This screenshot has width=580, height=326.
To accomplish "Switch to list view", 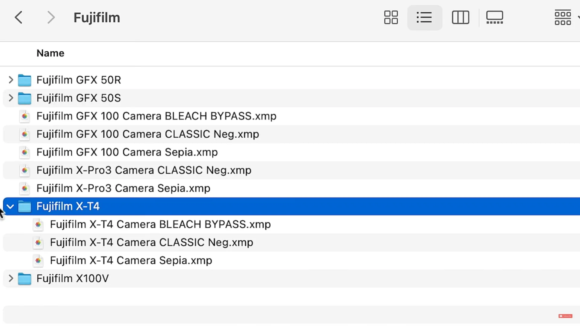I will pos(424,18).
